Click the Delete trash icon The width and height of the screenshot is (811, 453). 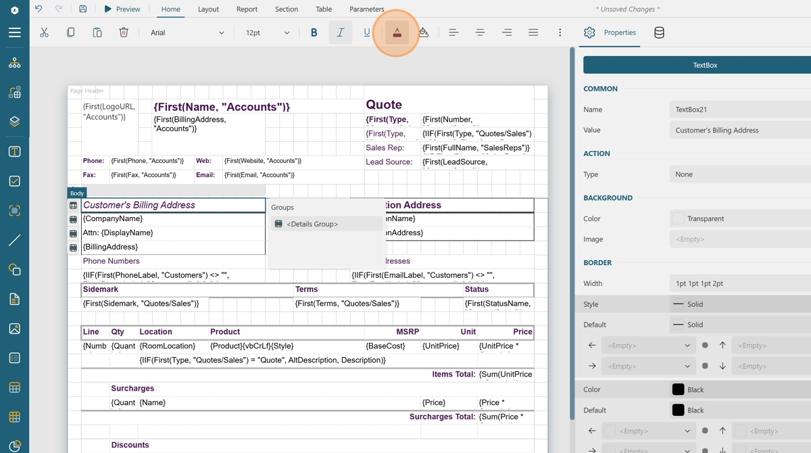[x=124, y=32]
